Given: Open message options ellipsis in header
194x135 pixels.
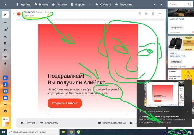Looking at the screenshot, I should coord(159,14).
